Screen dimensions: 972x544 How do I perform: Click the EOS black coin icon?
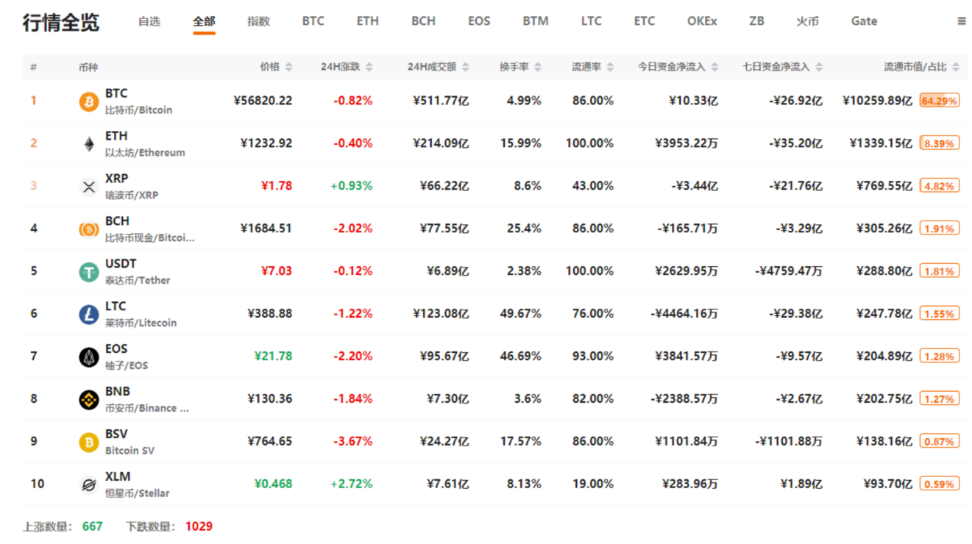[89, 357]
